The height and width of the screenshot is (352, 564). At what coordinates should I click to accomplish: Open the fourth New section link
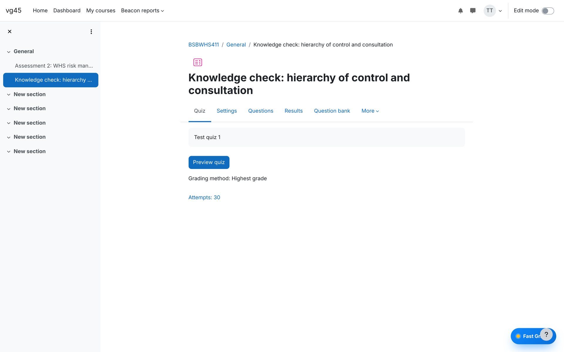pyautogui.click(x=29, y=137)
